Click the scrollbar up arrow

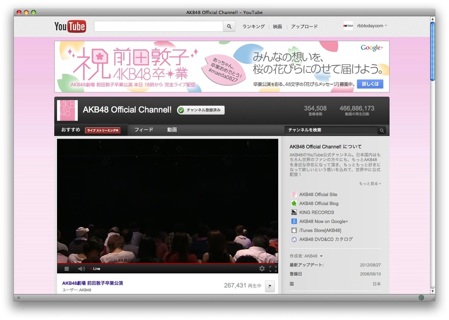tap(432, 18)
